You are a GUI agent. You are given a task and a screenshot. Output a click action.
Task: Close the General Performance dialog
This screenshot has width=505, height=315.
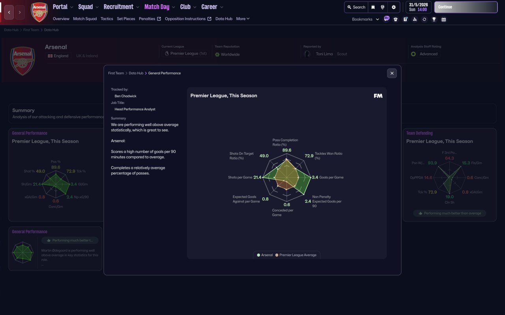392,73
